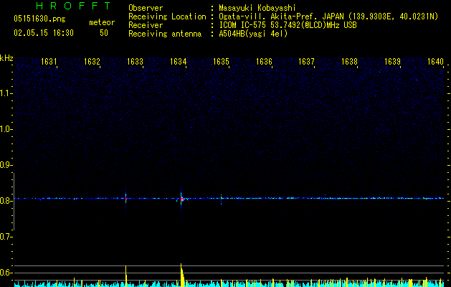The height and width of the screenshot is (287, 451).
Task: Click the 1638 time marker
Action: click(349, 62)
